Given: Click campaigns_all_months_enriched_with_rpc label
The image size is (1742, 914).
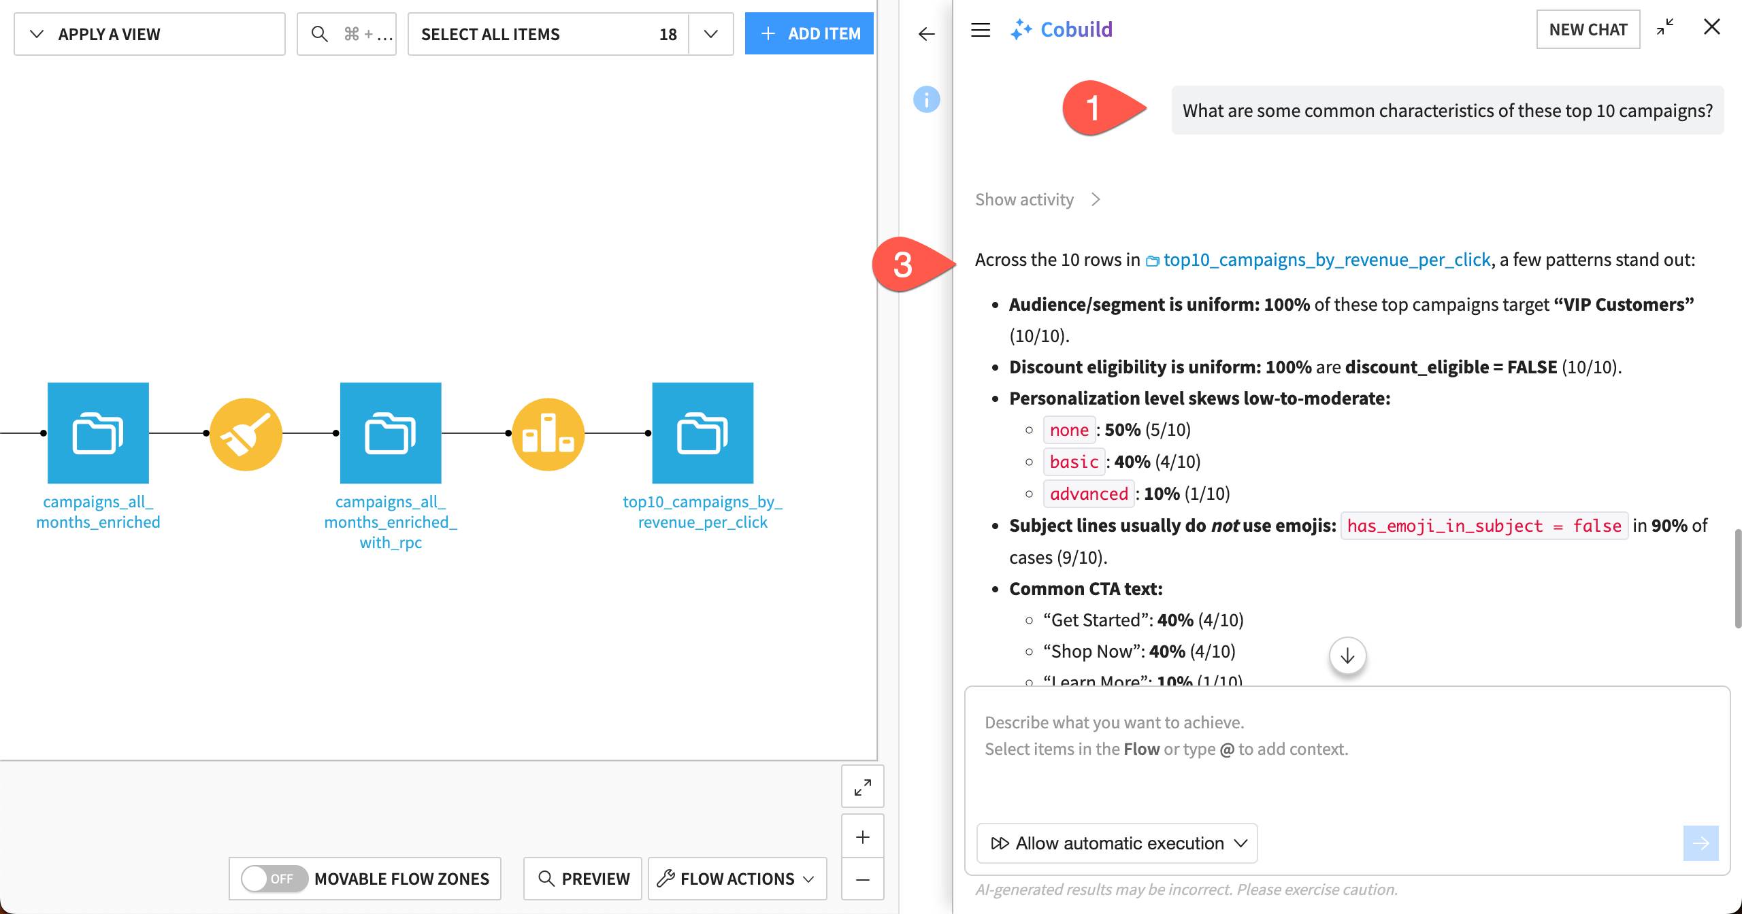Looking at the screenshot, I should coord(391,522).
